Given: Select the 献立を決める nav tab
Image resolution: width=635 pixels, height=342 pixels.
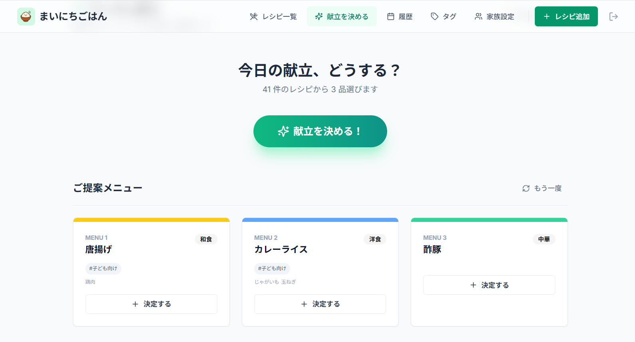Looking at the screenshot, I should click(342, 16).
